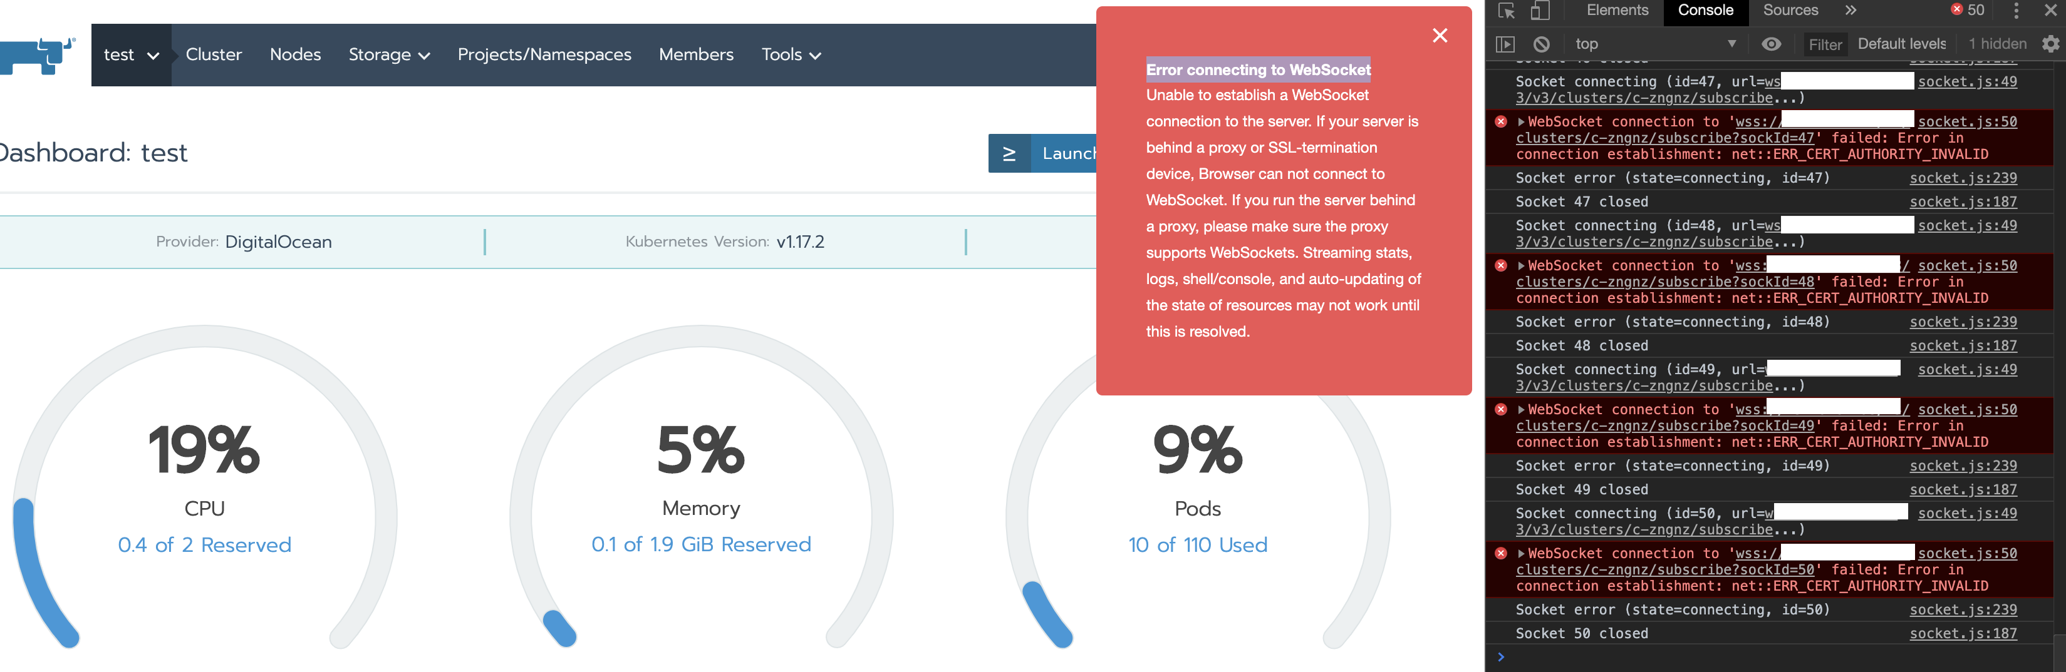Image resolution: width=2066 pixels, height=672 pixels.
Task: Open socket.js:49 link for id=48
Action: click(1966, 226)
